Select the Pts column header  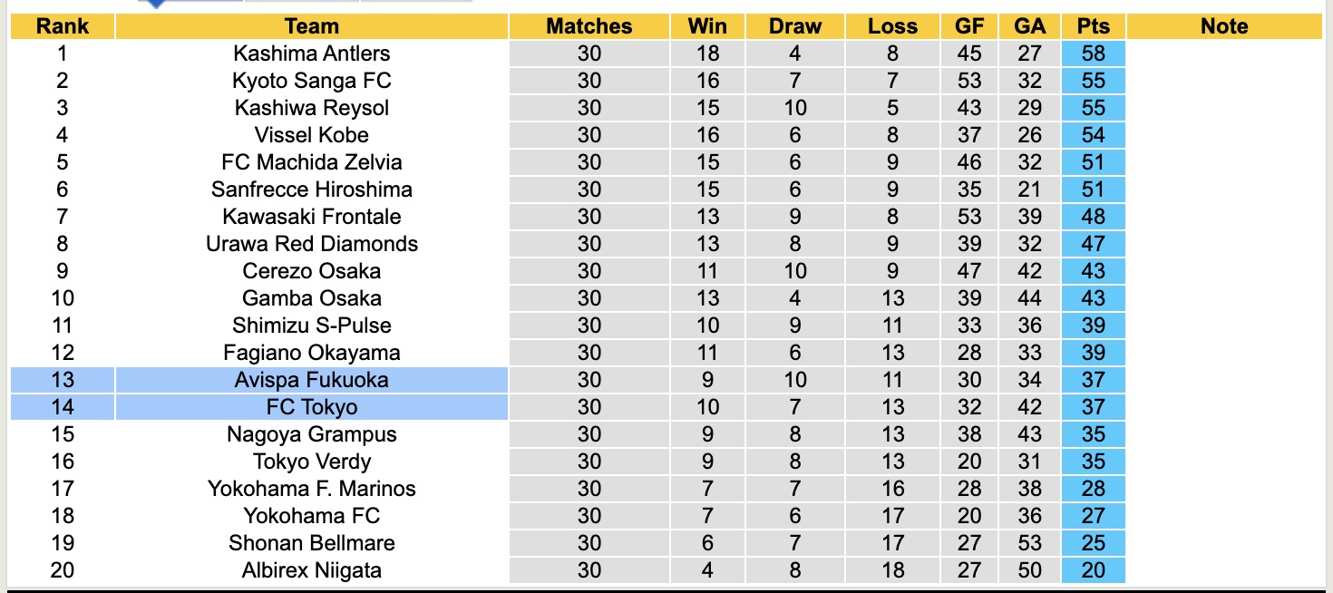1093,26
